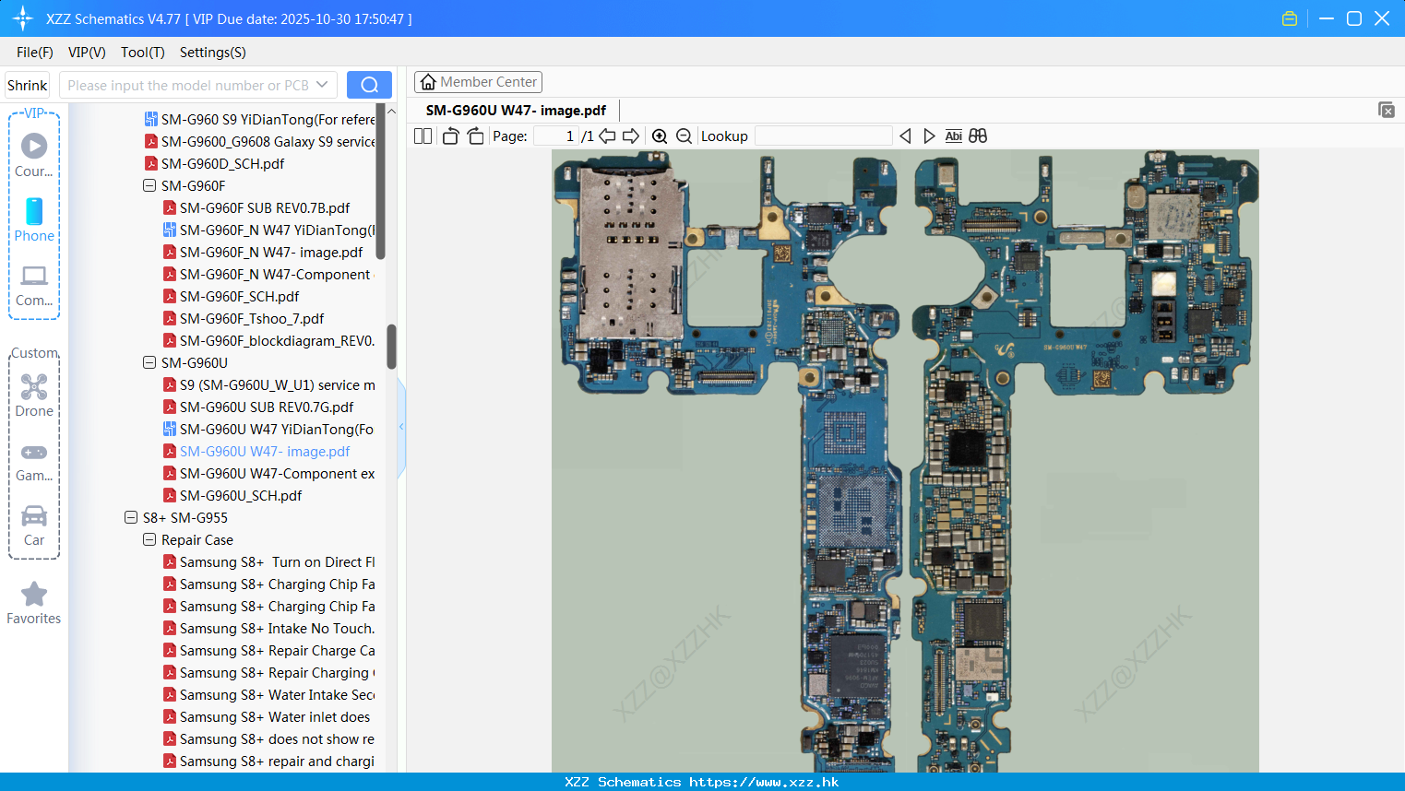
Task: Open SM-G960F_N W47- image.pdf
Action: point(271,252)
